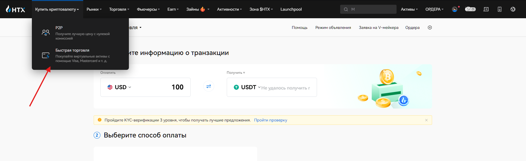The image size is (526, 161).
Task: Click the swap currencies arrows icon
Action: (209, 86)
